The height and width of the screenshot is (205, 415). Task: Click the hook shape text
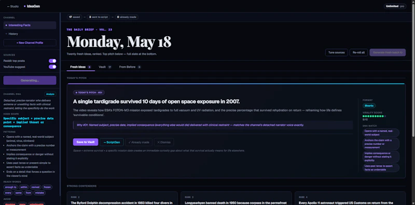pos(28,122)
